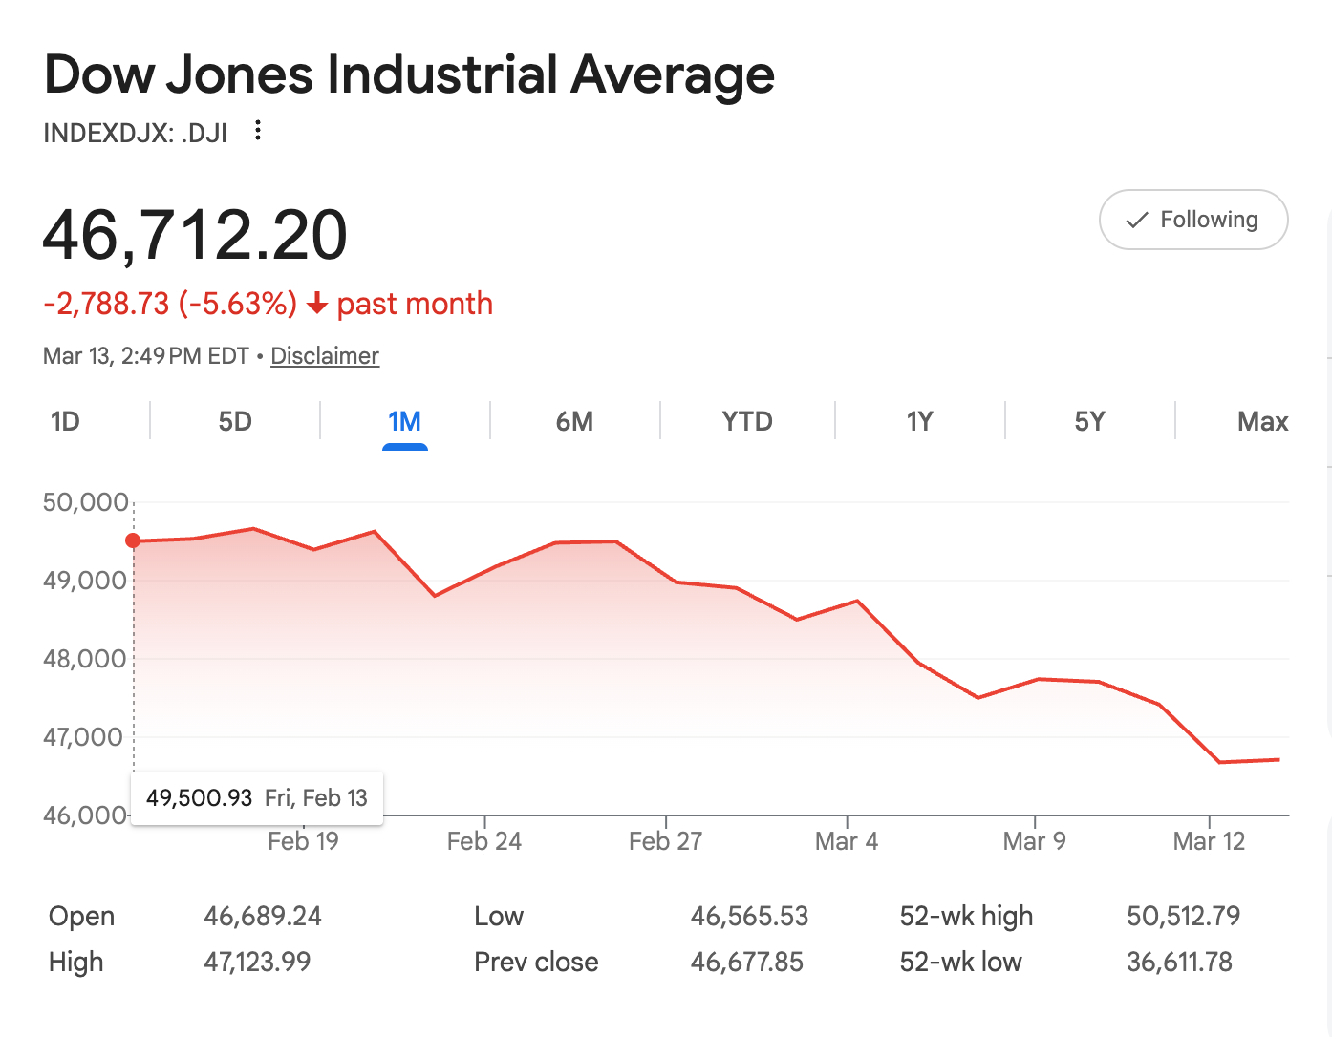Select the 1M time range tab
The width and height of the screenshot is (1332, 1037).
[404, 421]
